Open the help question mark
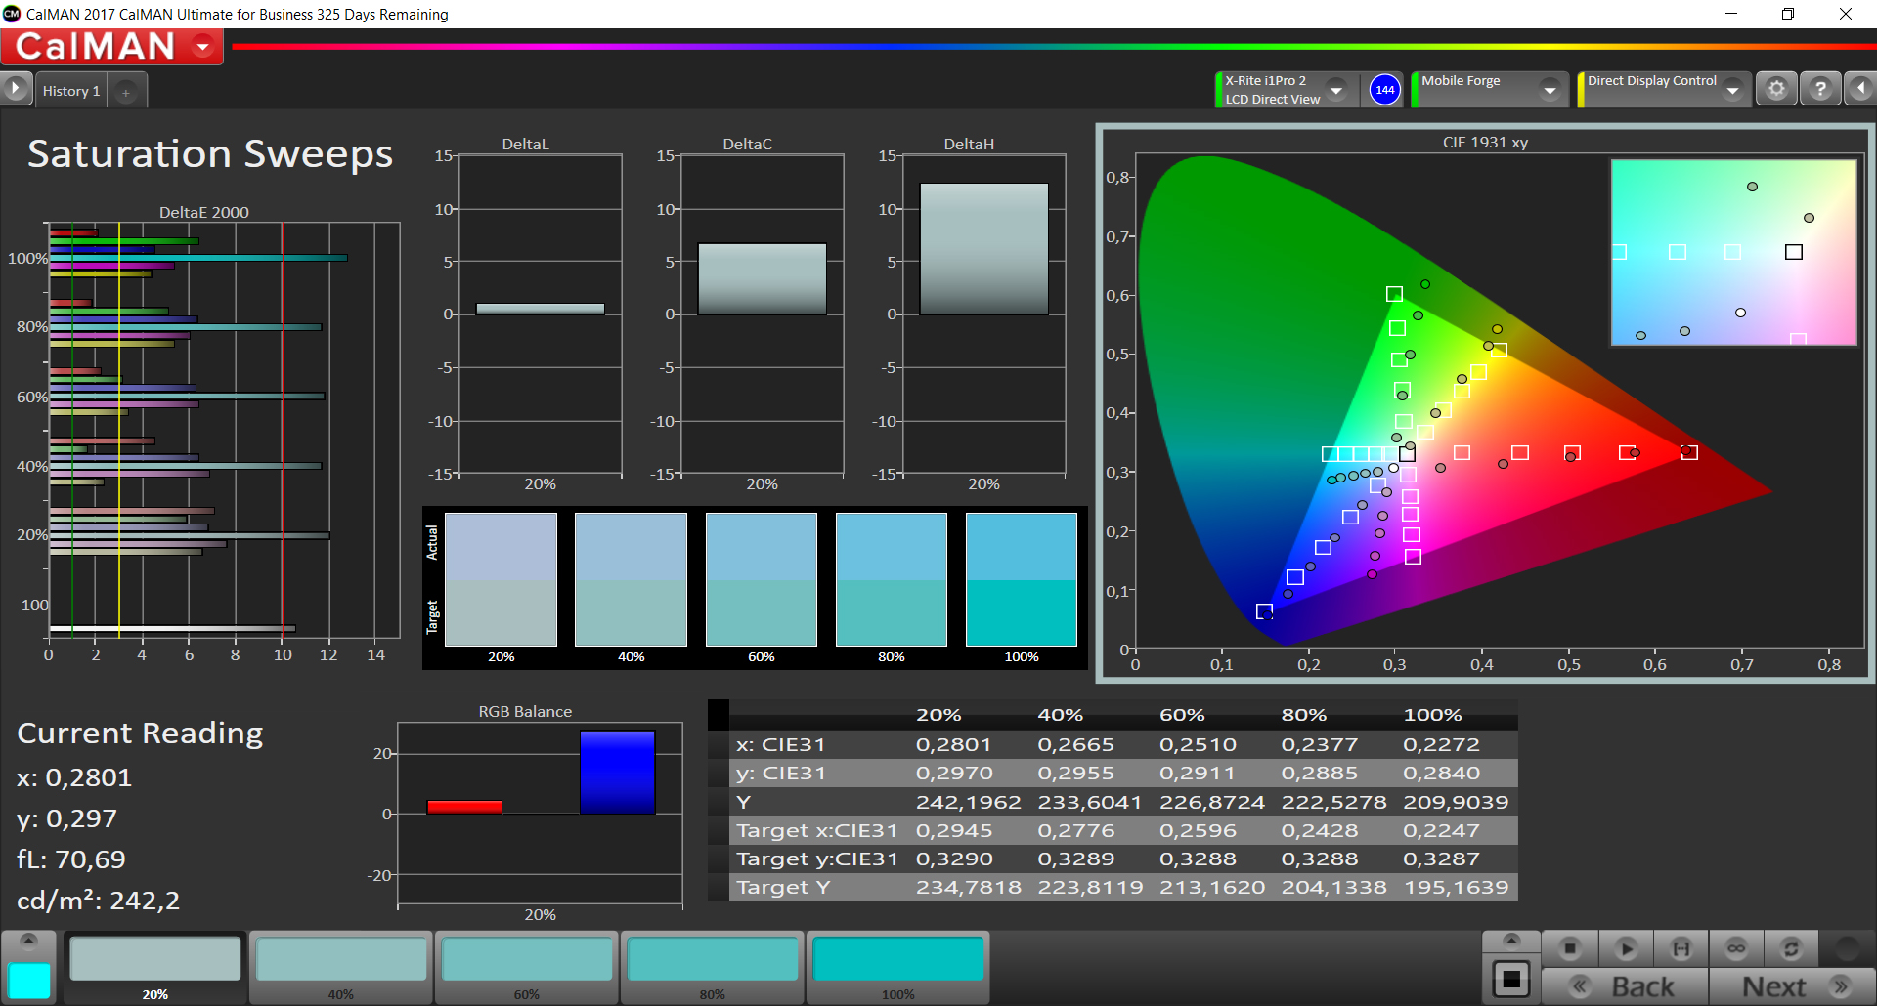1877x1006 pixels. 1820,89
